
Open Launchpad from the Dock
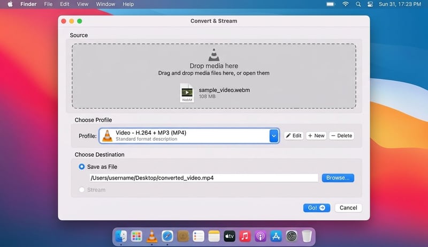(x=136, y=236)
